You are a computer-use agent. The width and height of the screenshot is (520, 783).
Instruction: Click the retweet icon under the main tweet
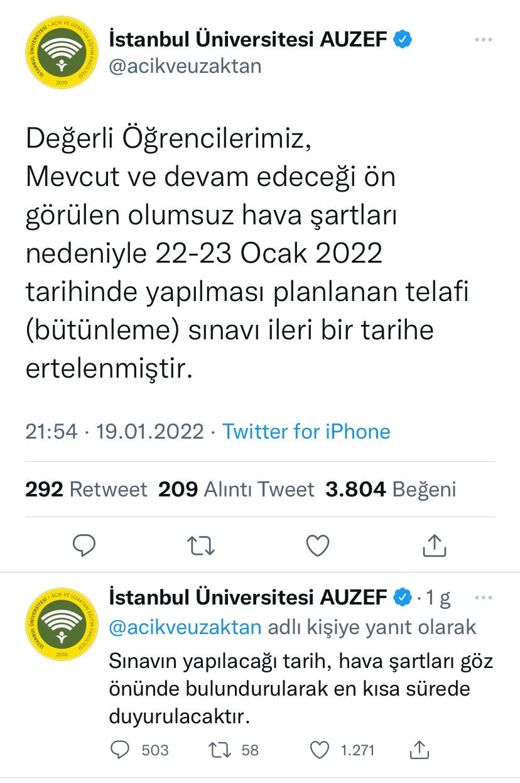202,546
